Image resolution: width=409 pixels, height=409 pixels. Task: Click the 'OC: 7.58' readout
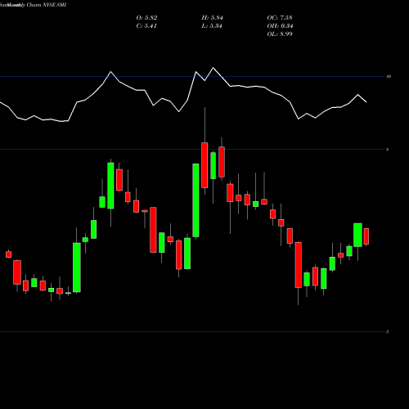pos(280,18)
